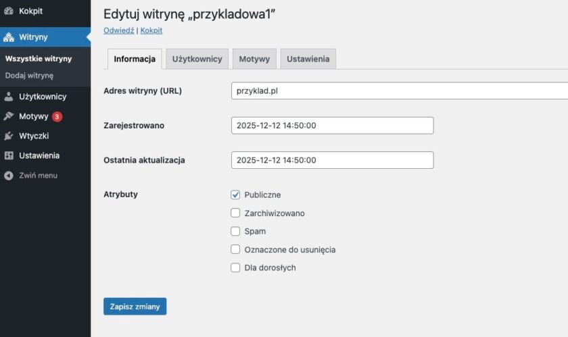
Task: Switch to the Informacja tab
Action: click(x=135, y=59)
